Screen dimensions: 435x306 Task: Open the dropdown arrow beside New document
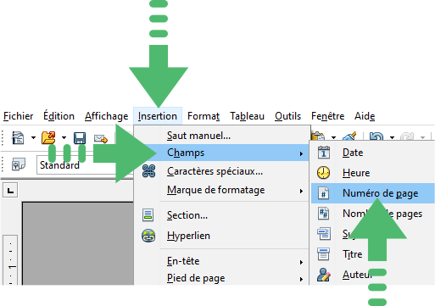33,138
